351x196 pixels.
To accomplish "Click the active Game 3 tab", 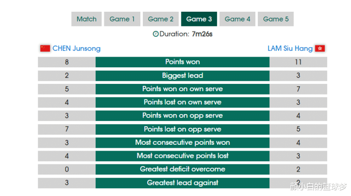I will click(199, 19).
